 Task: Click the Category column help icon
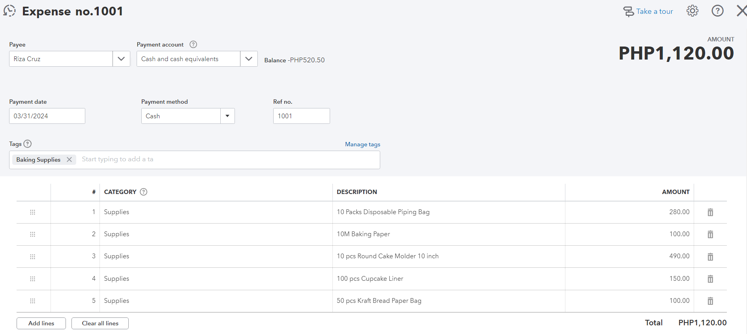click(x=144, y=192)
